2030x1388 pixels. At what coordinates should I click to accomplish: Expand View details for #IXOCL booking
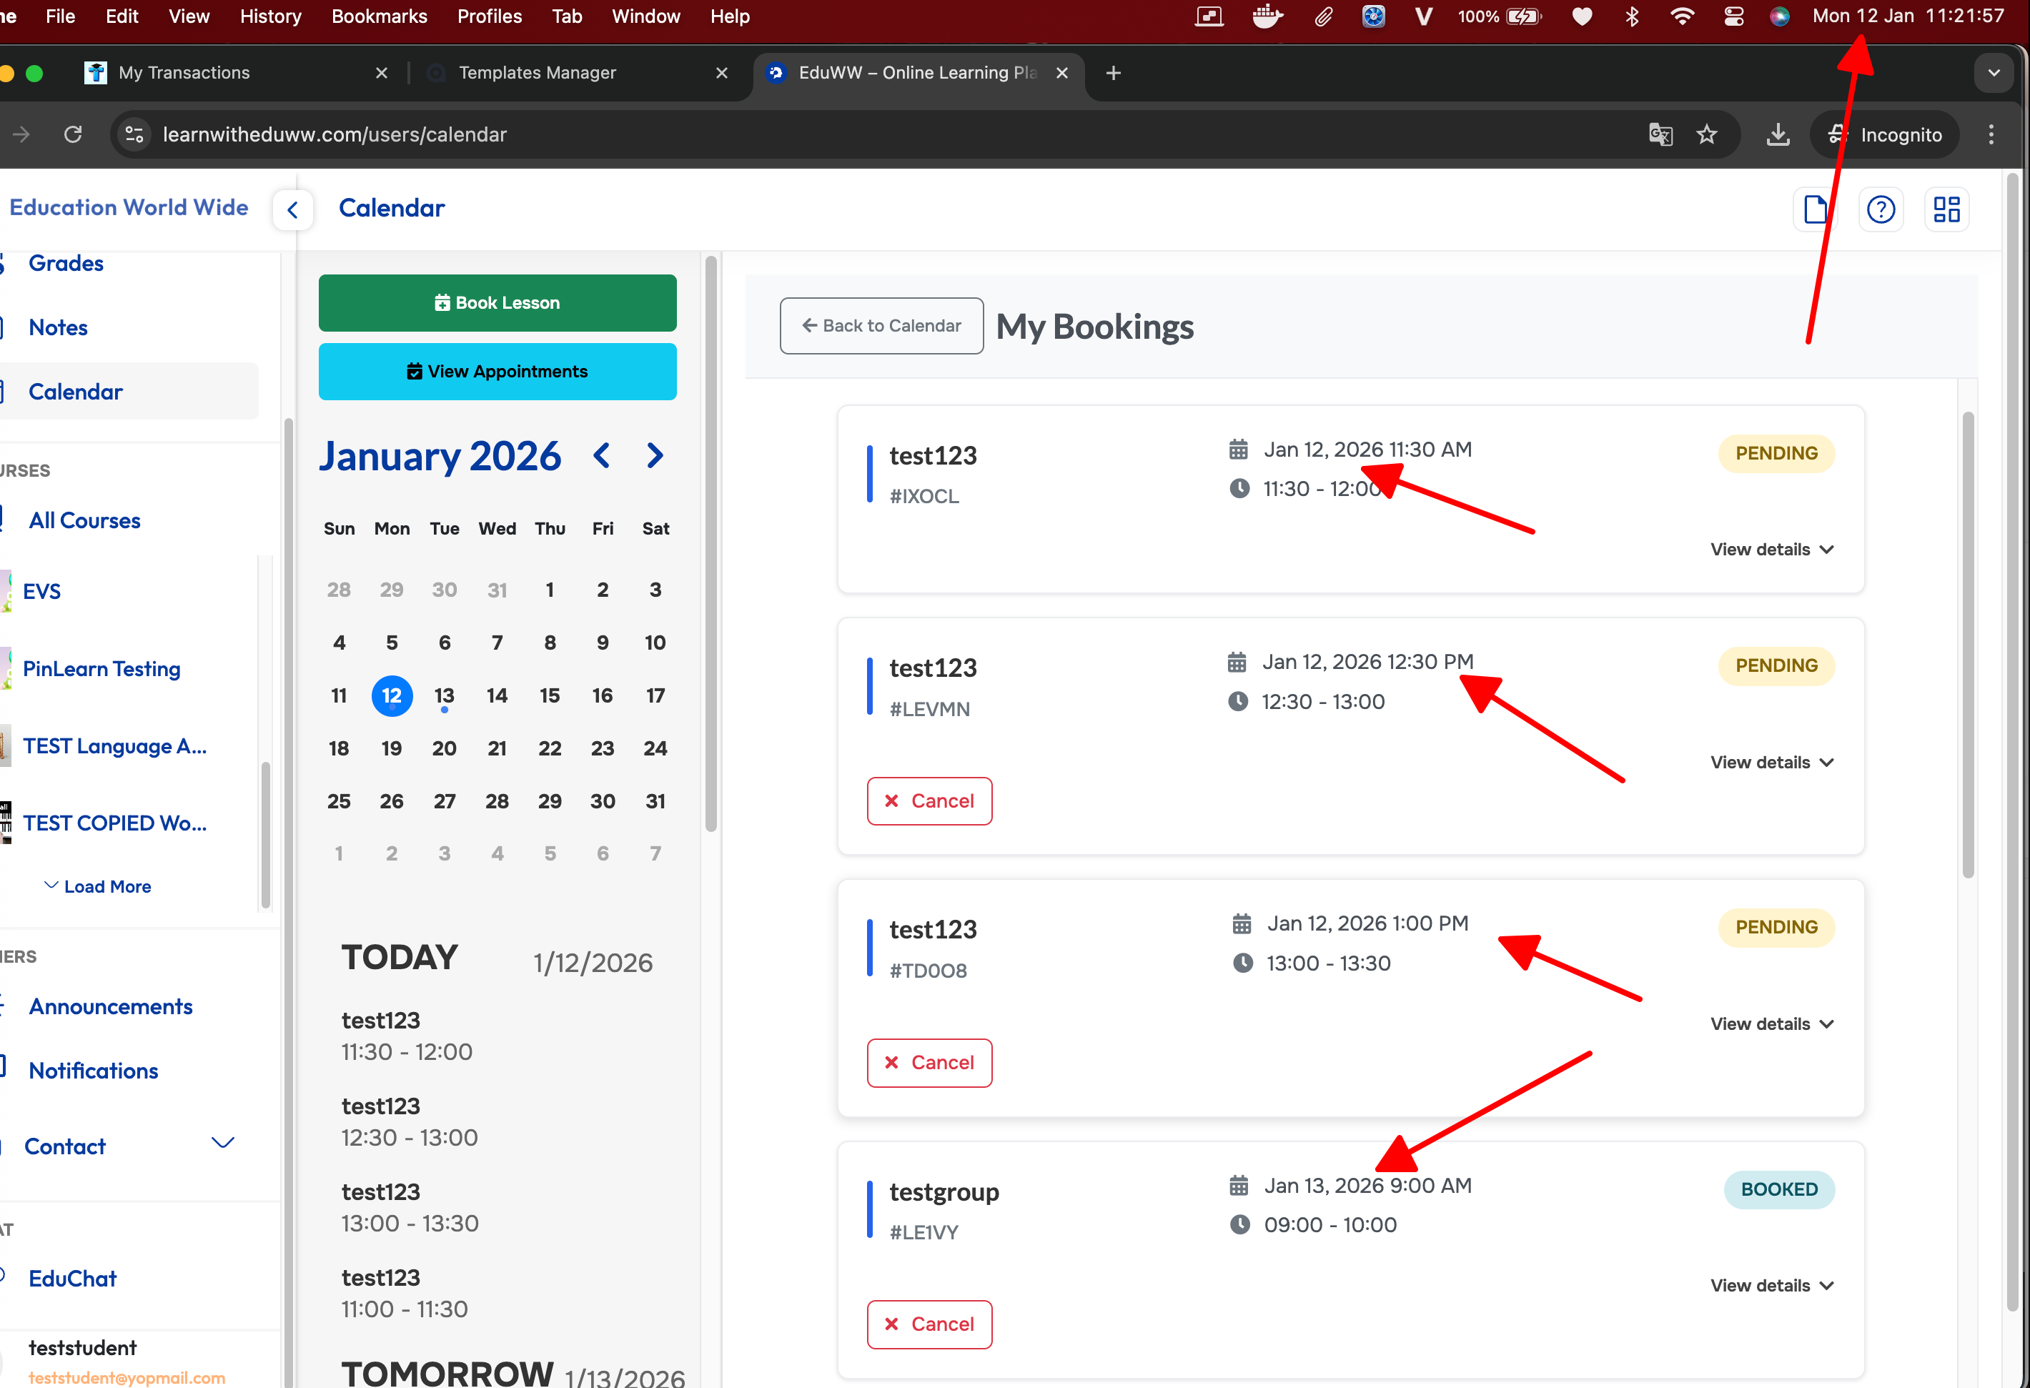coord(1771,550)
